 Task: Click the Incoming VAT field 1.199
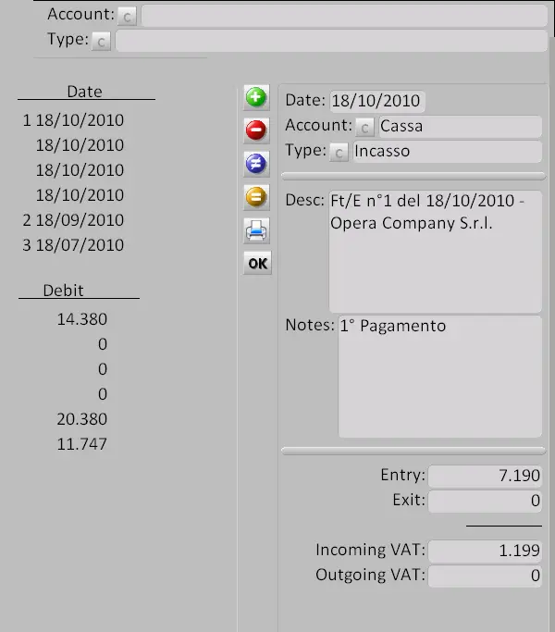pos(486,551)
